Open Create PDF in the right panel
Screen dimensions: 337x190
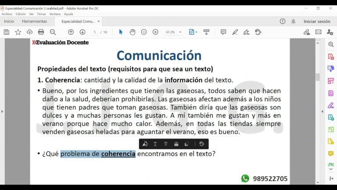point(331,57)
